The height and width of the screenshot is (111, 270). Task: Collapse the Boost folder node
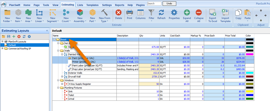54,40
